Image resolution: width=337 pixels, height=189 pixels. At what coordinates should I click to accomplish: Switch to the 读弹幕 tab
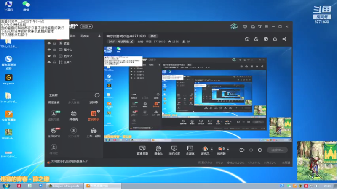click(94, 102)
